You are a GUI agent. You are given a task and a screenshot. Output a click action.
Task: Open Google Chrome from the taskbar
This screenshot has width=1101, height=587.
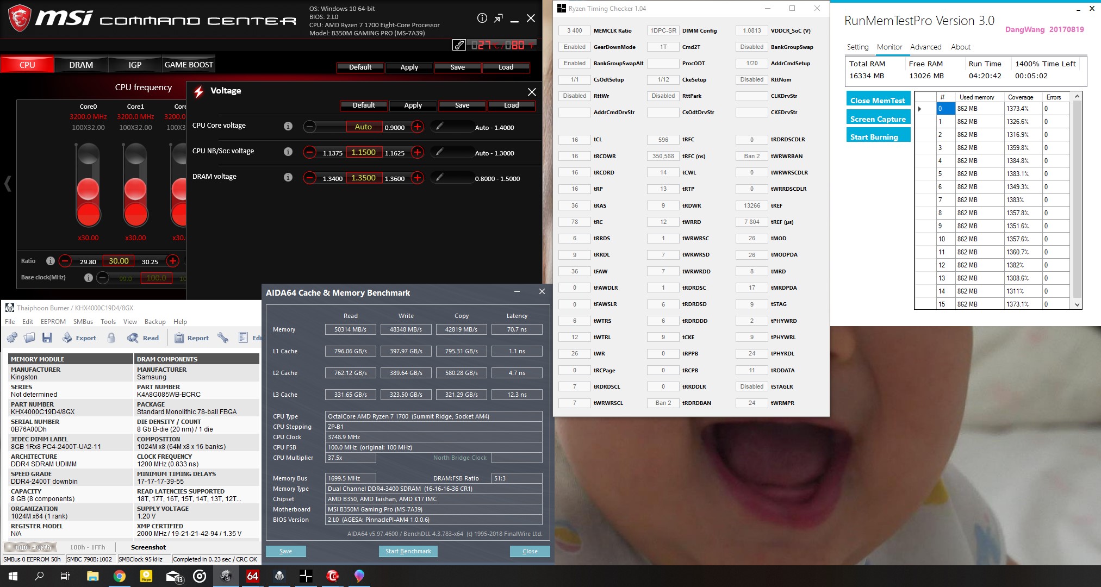click(x=119, y=576)
